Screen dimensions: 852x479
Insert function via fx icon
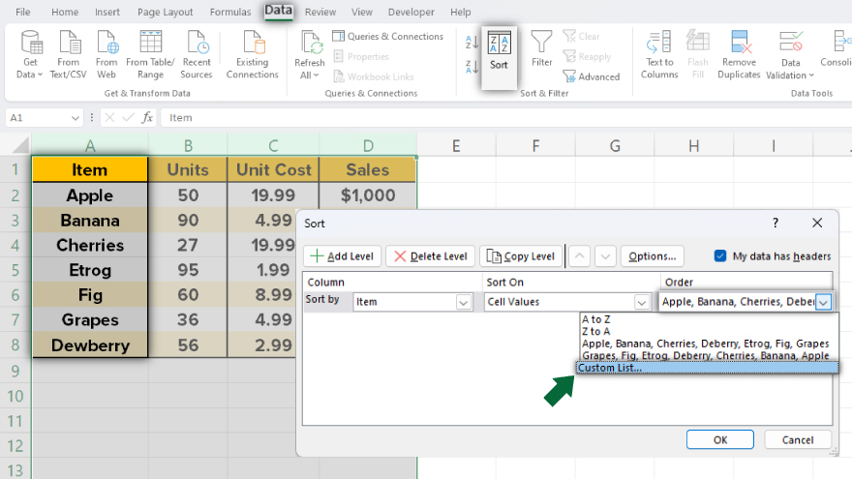(147, 118)
